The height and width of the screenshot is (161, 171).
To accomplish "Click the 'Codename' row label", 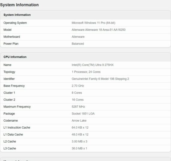I will coord(11,120).
